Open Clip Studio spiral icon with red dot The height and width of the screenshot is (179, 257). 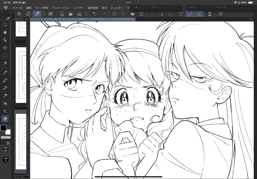(x=50, y=14)
